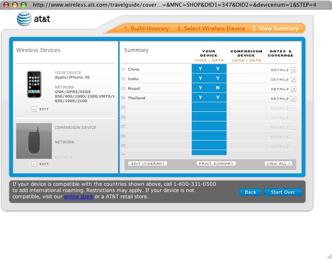
Task: Click the minus icon beside your device's Edit
Action: tap(34, 109)
